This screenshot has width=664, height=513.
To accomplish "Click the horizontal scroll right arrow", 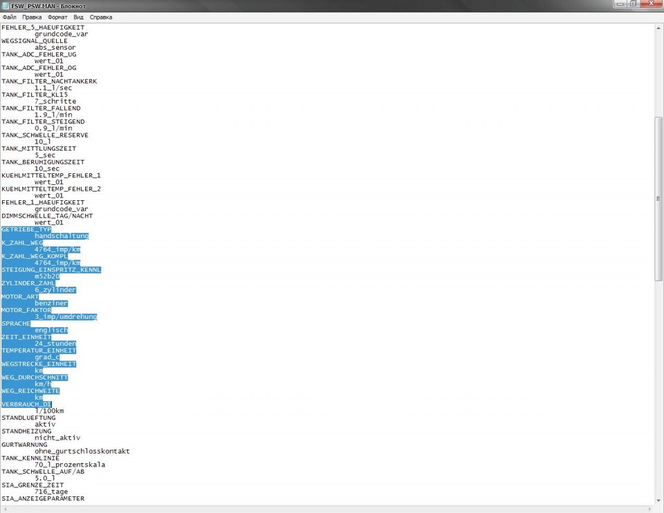I will (650, 509).
